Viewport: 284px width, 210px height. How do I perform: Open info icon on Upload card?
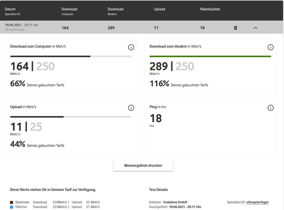click(131, 108)
